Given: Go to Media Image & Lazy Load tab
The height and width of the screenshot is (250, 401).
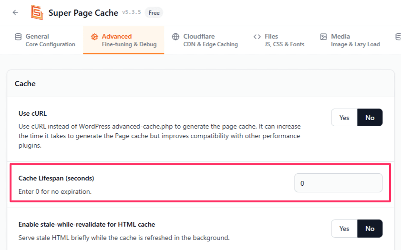Looking at the screenshot, I should click(350, 40).
